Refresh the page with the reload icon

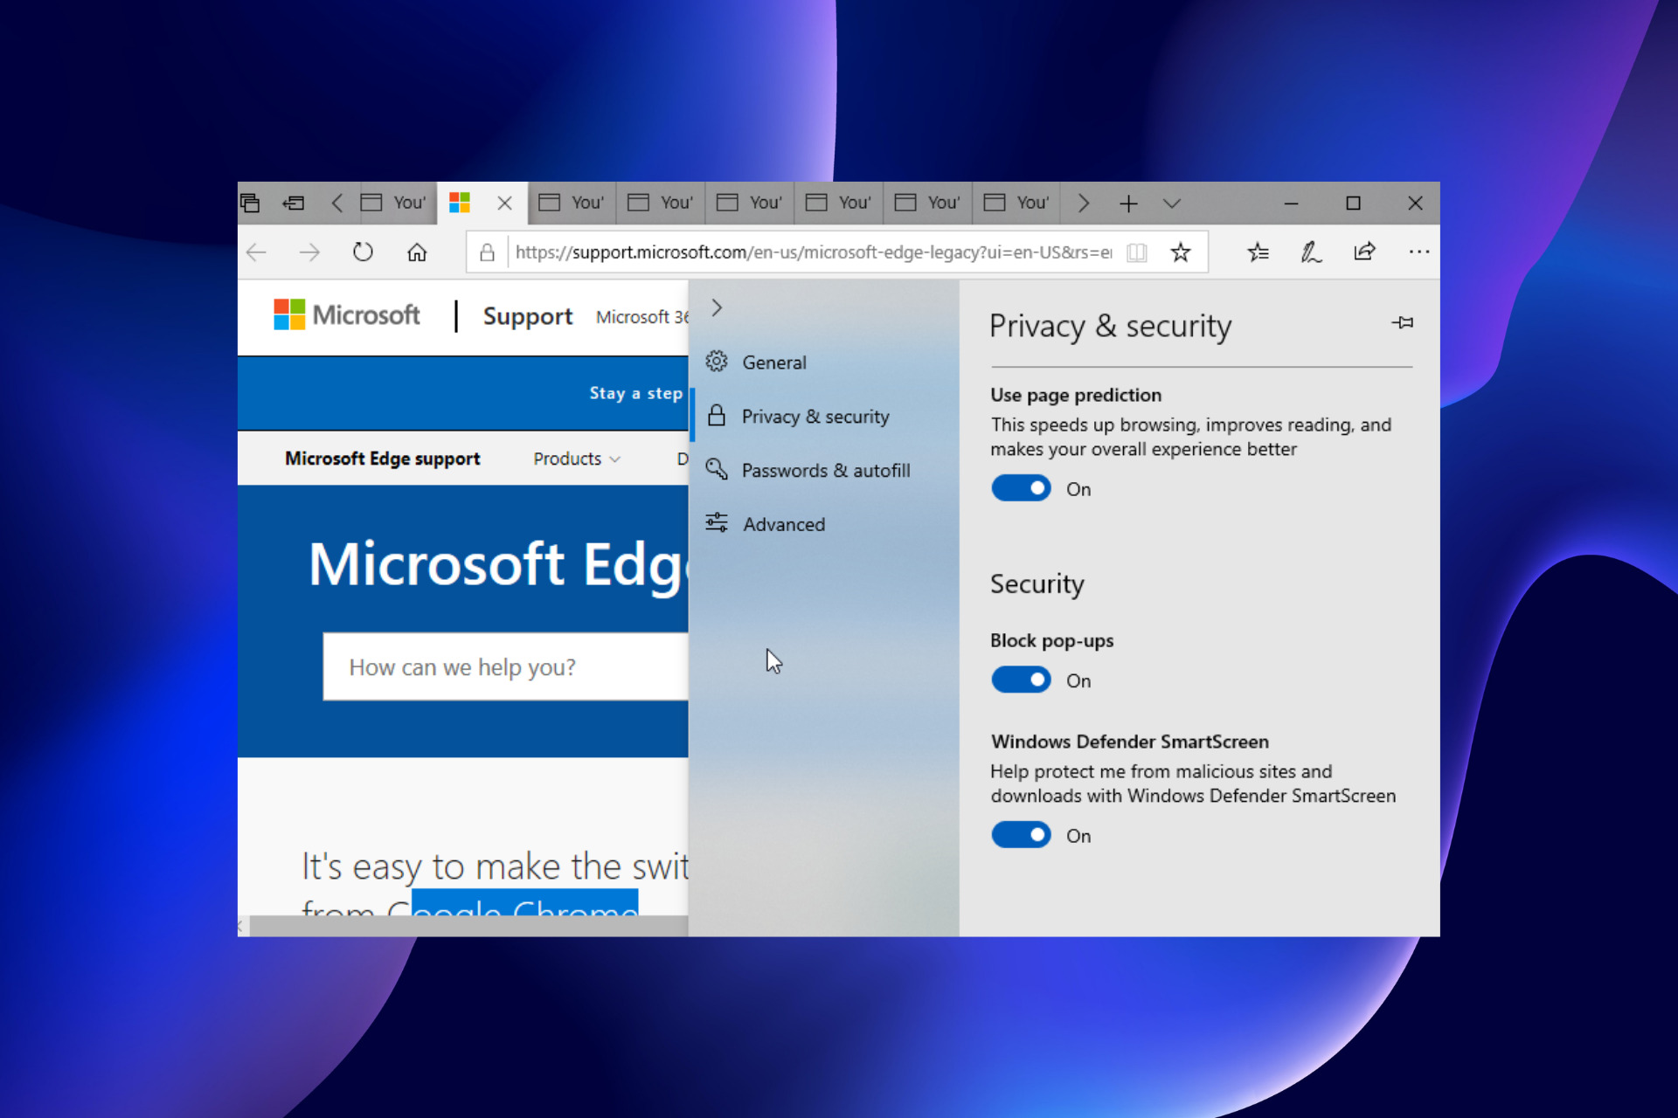(363, 252)
